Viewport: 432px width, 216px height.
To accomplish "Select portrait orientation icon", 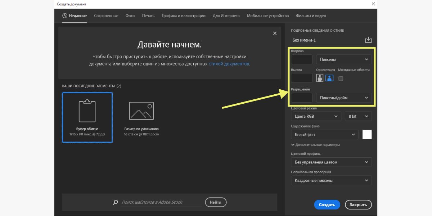I will 320,78.
